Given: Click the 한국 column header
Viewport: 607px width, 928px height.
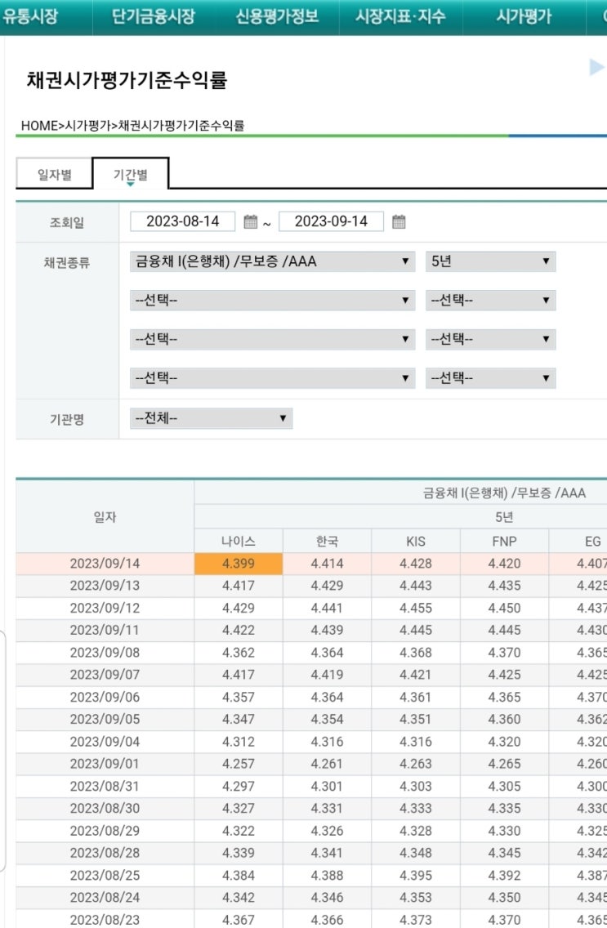Looking at the screenshot, I should pyautogui.click(x=327, y=542).
